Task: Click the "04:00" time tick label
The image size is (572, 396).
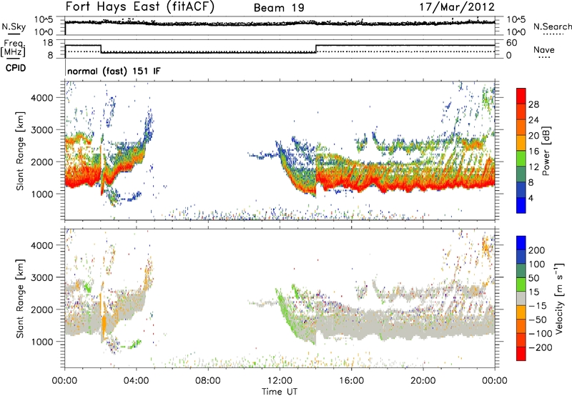Action: pos(136,381)
